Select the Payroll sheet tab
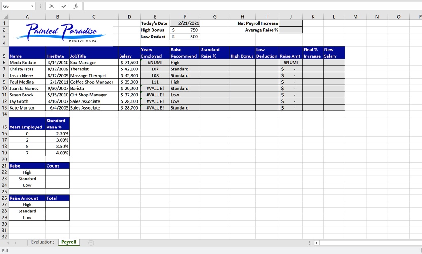Image resolution: width=422 pixels, height=254 pixels. (68, 242)
